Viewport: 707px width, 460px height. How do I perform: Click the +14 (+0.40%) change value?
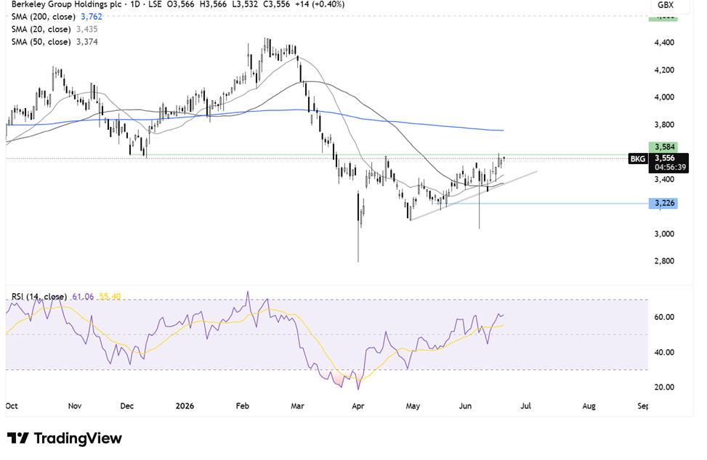coord(320,4)
